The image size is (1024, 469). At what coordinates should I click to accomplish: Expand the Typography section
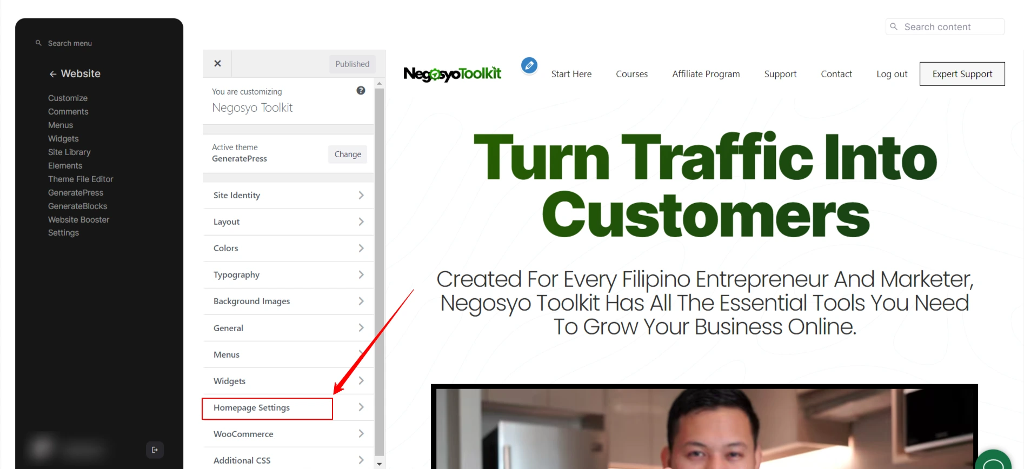tap(288, 274)
